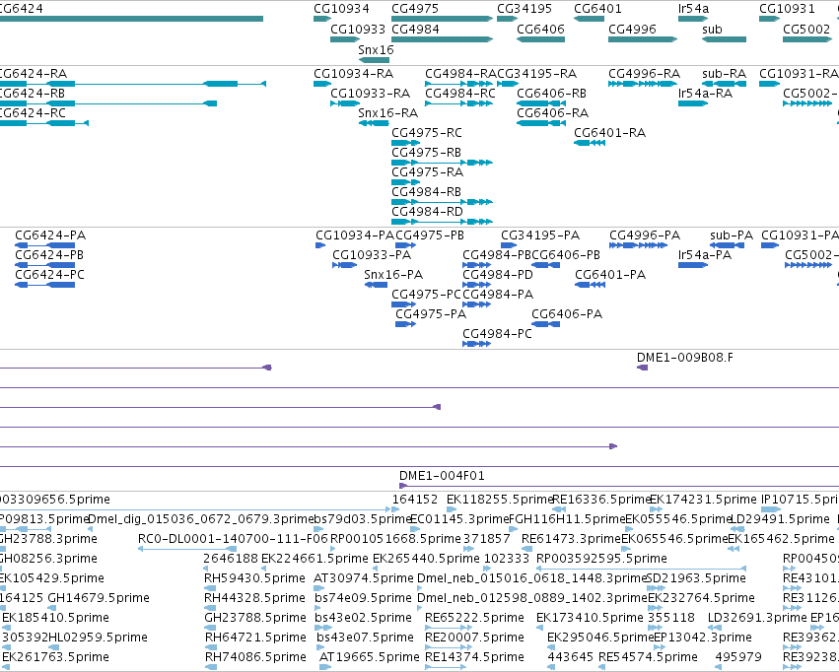The image size is (839, 672).
Task: Click the CG6406-PA protein label
Action: [x=567, y=314]
